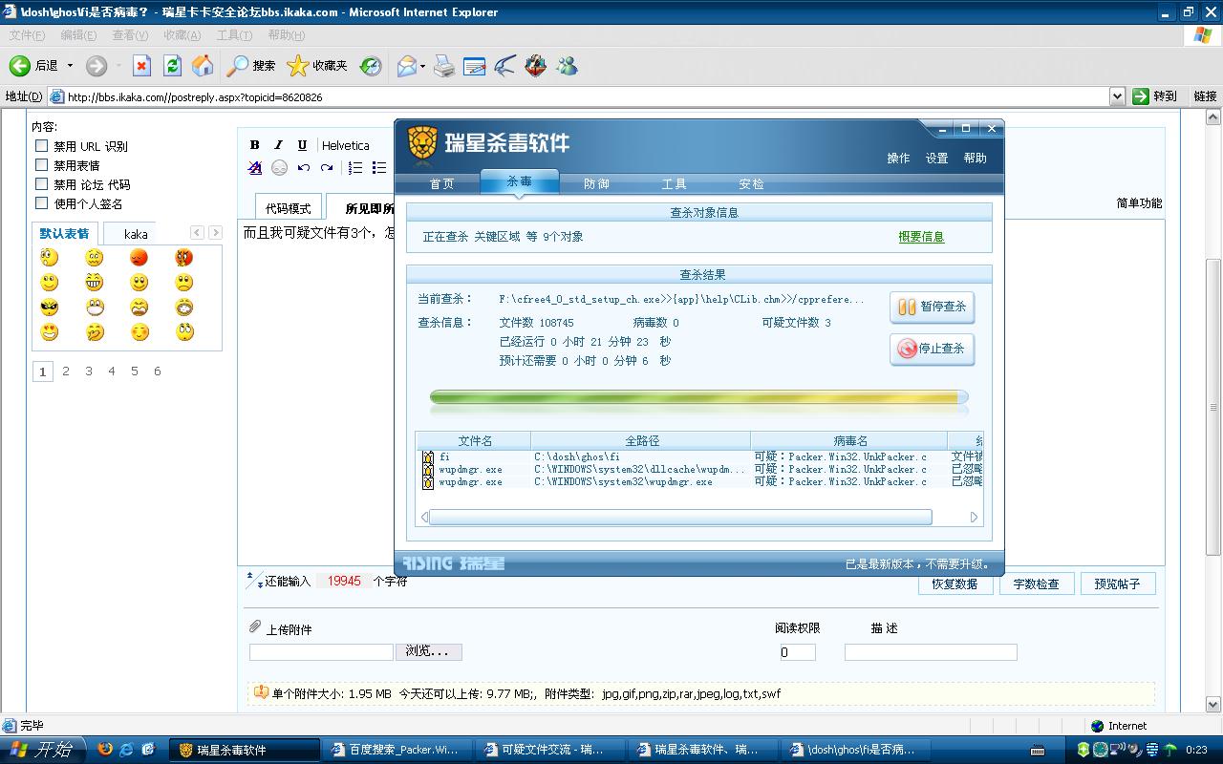Click the IE Back arrow button
This screenshot has height=764, width=1223.
point(20,66)
